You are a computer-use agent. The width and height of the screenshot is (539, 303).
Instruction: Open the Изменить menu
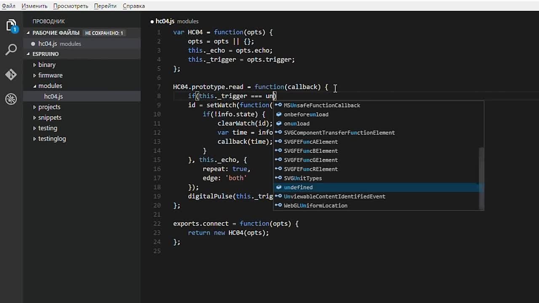[x=35, y=6]
